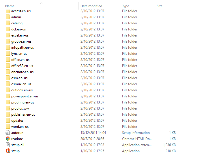Click the osmux.en-us folder icon
204x160 pixels.
pos(8,84)
